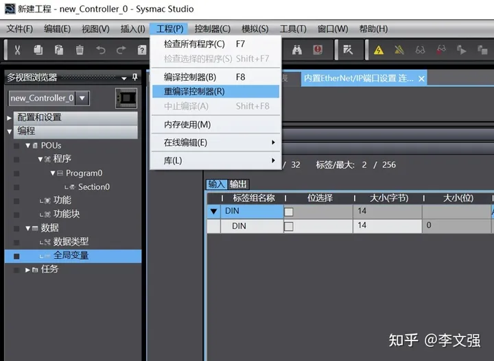Click the Delete trash toolbar icon
This screenshot has width=494, height=361.
[80, 50]
